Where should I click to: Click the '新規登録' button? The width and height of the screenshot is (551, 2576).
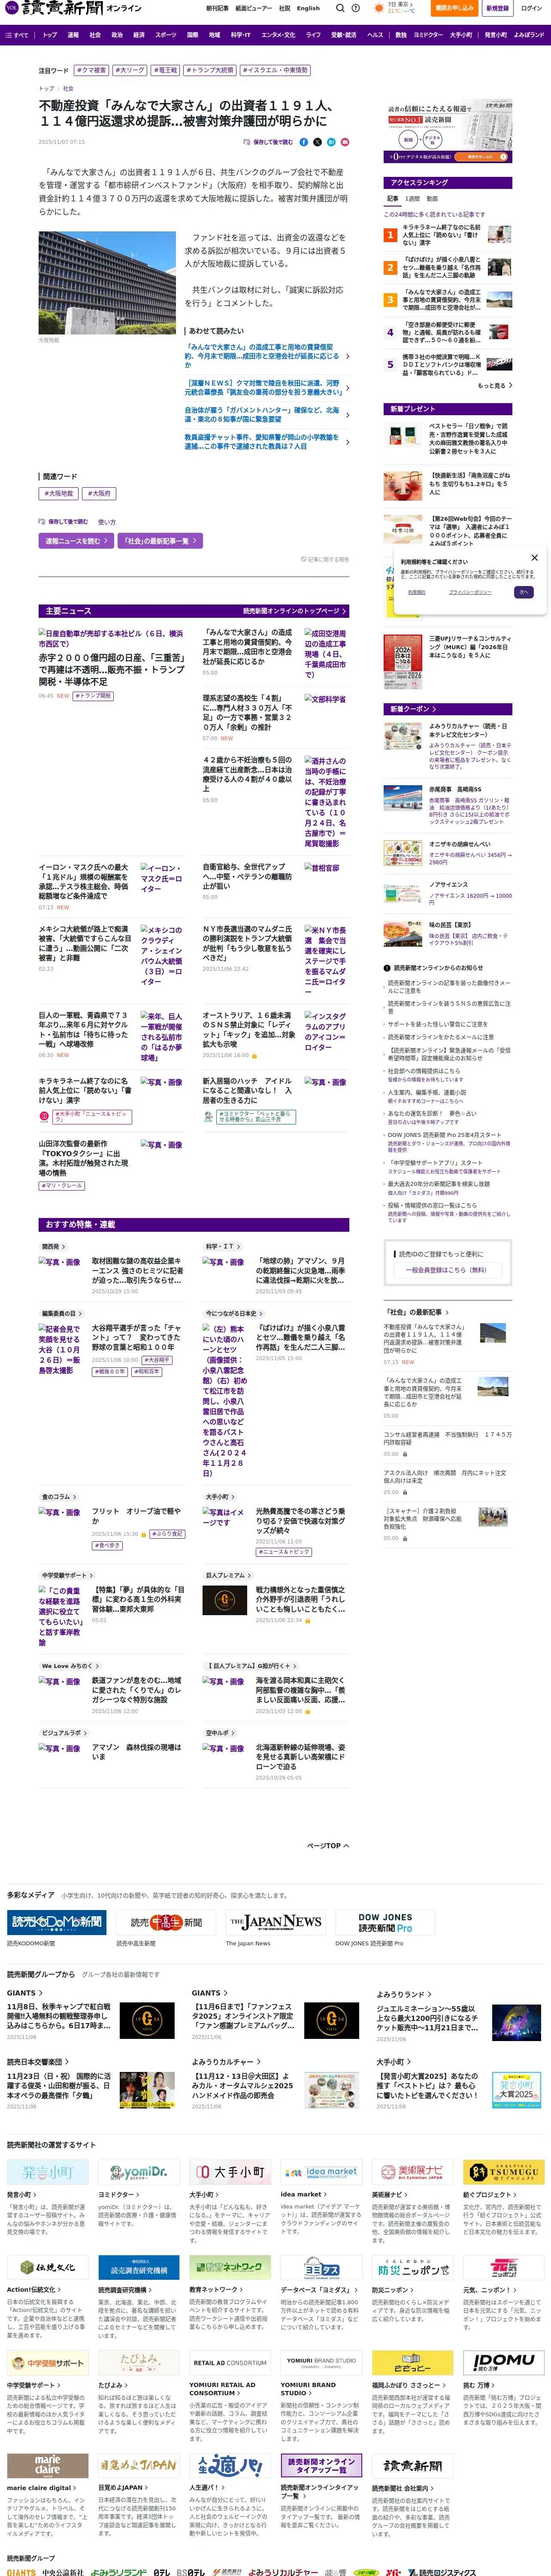[x=497, y=8]
